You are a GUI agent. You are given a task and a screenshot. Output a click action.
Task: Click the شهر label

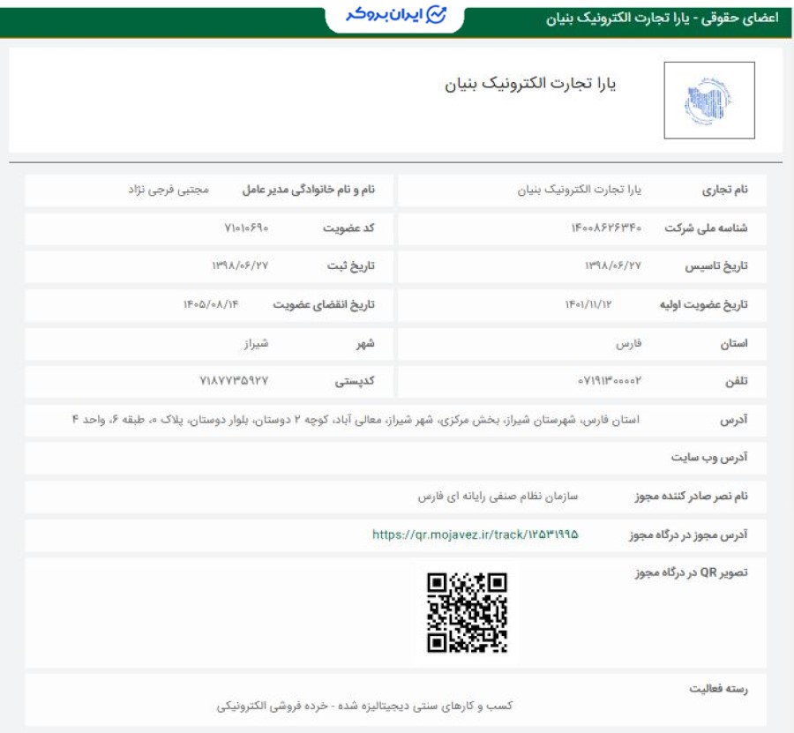click(x=365, y=344)
